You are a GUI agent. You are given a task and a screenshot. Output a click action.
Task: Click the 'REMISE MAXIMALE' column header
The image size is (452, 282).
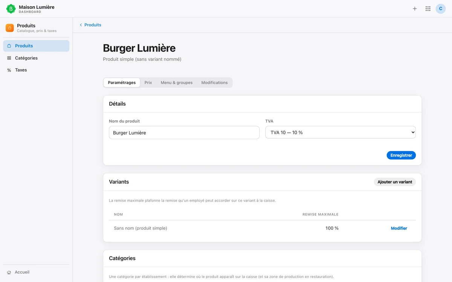click(321, 214)
